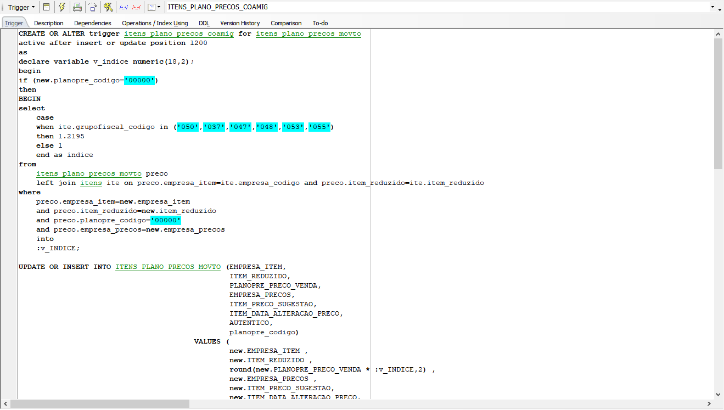Follow itens_plano_precos_movto link under from
This screenshot has width=724, height=410.
click(x=89, y=173)
